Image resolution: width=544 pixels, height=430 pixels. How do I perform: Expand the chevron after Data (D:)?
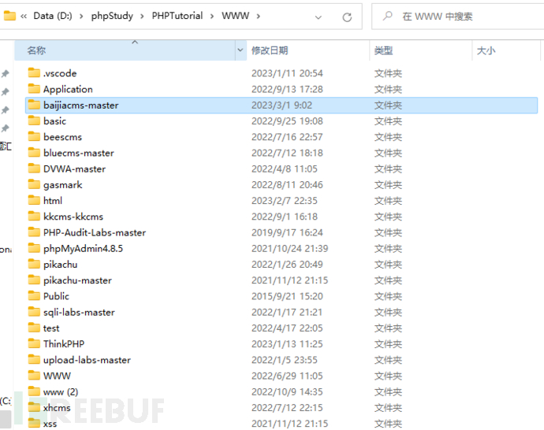click(x=81, y=17)
